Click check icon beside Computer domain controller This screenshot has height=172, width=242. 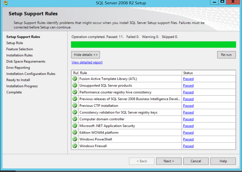tap(75, 119)
